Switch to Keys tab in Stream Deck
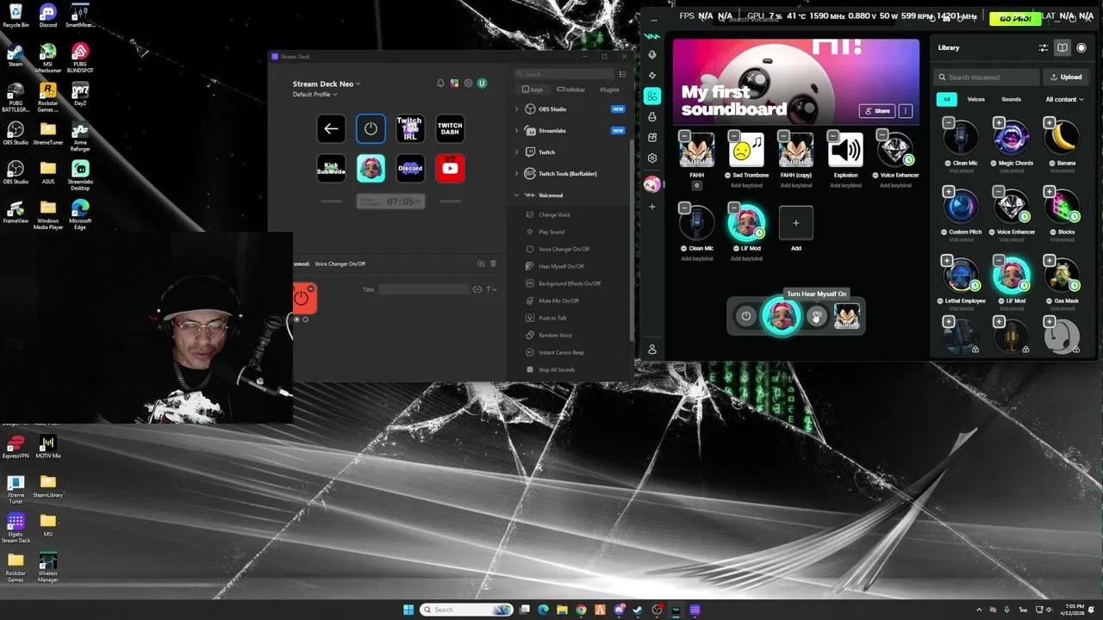1103x620 pixels. coord(533,90)
